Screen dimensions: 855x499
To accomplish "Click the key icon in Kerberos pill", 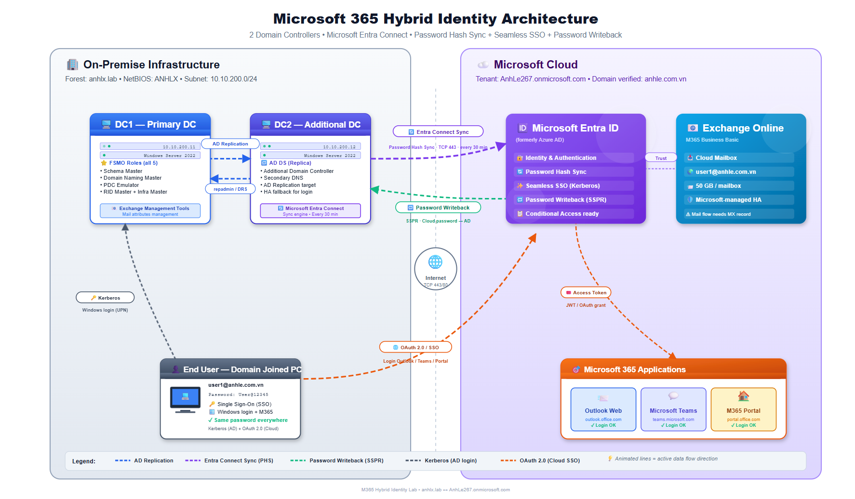I will click(x=94, y=298).
